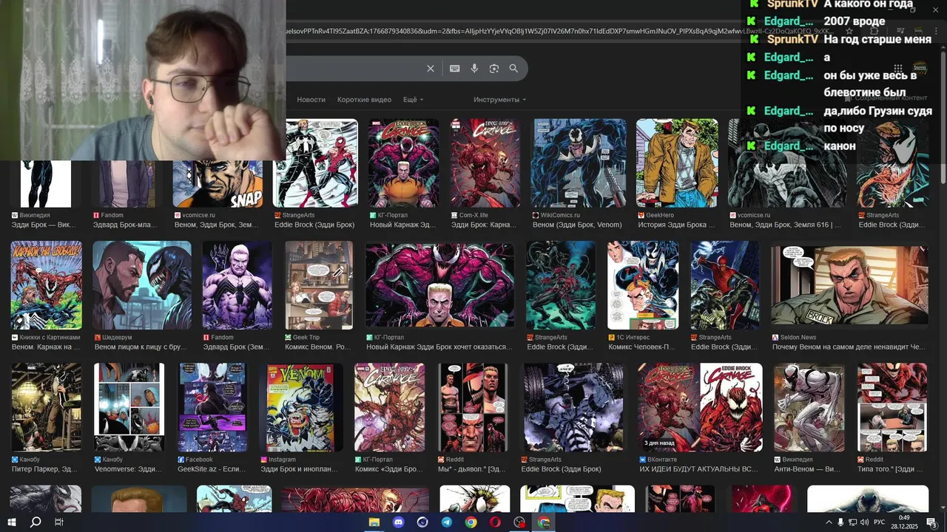Open Reddit Мы - дьявол image

click(473, 407)
